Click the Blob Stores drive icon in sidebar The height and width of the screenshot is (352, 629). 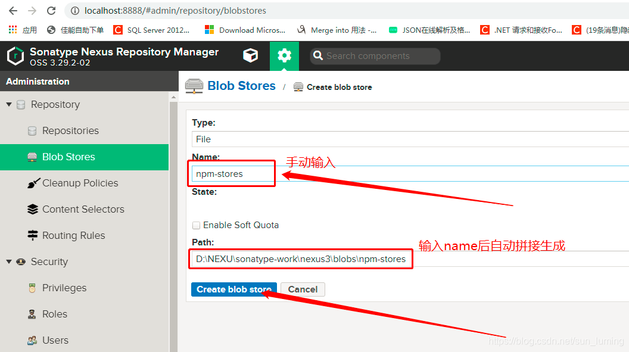coord(32,157)
